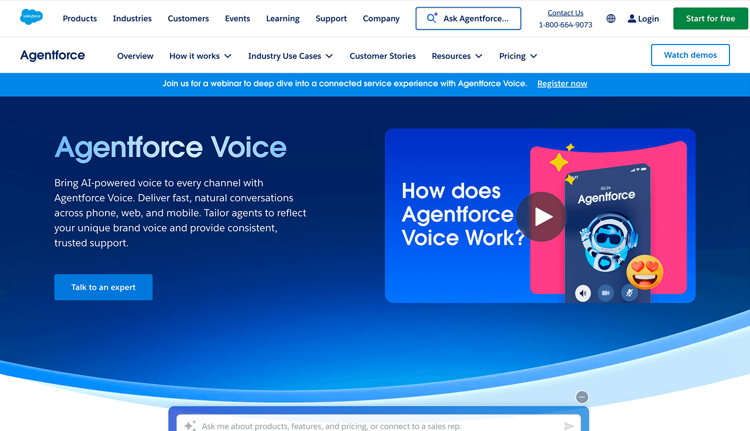Viewport: 750px width, 431px height.
Task: Open the language globe selector
Action: pos(611,18)
